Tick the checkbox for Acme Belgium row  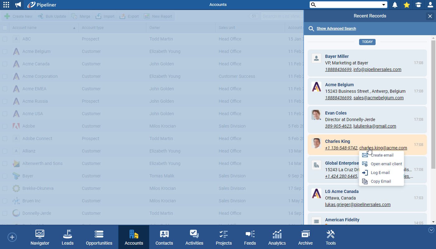coord(5,51)
